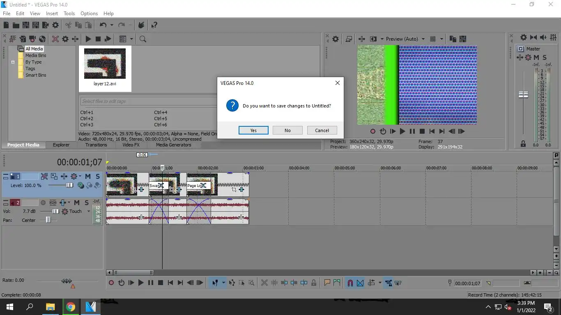The width and height of the screenshot is (561, 315).
Task: Click the Pan slider on audio track 2
Action: 48,220
